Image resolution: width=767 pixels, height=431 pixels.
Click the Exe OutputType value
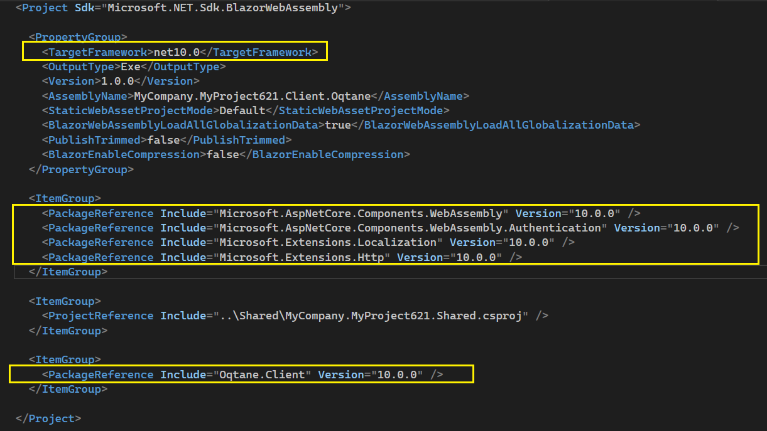130,67
